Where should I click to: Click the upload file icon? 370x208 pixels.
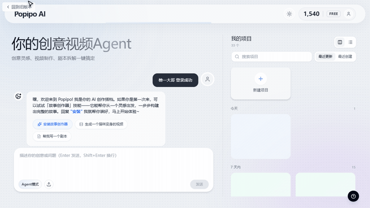pos(49,184)
